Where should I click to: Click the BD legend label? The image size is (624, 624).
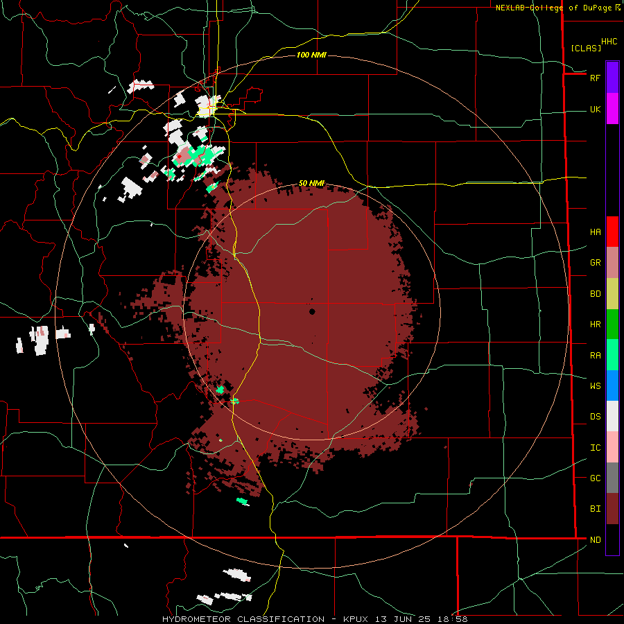[x=595, y=294]
